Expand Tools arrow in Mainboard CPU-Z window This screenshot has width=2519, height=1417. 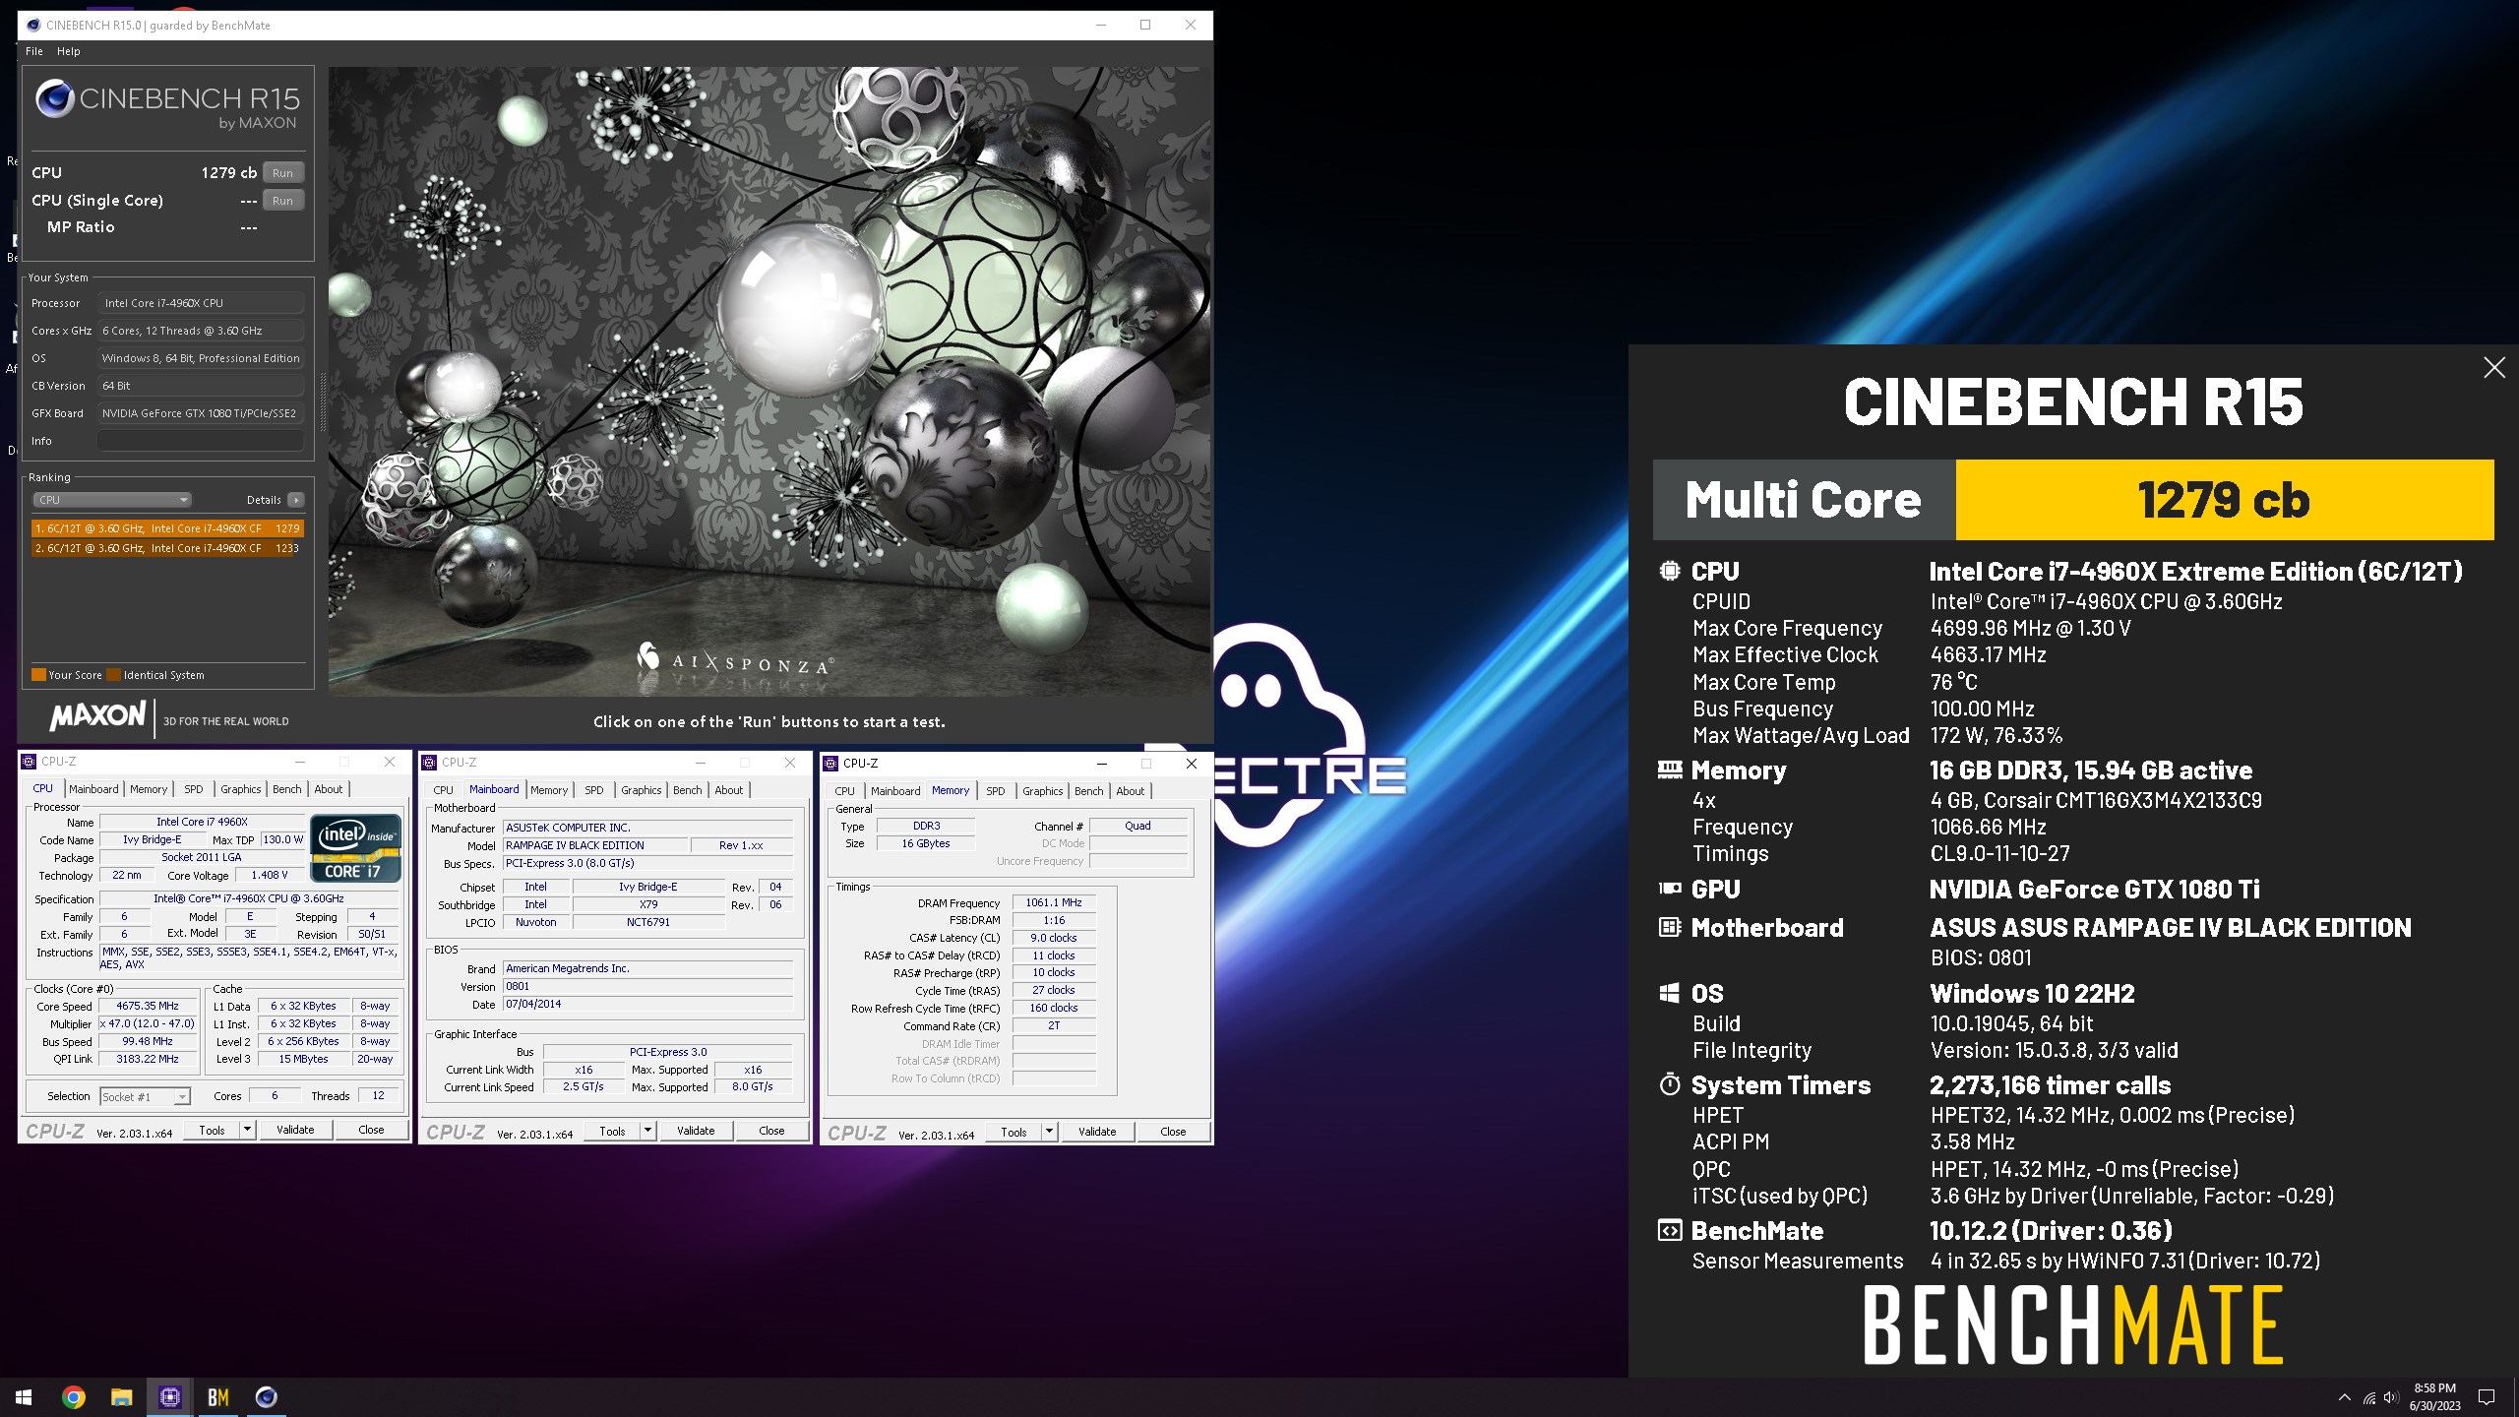tap(648, 1132)
